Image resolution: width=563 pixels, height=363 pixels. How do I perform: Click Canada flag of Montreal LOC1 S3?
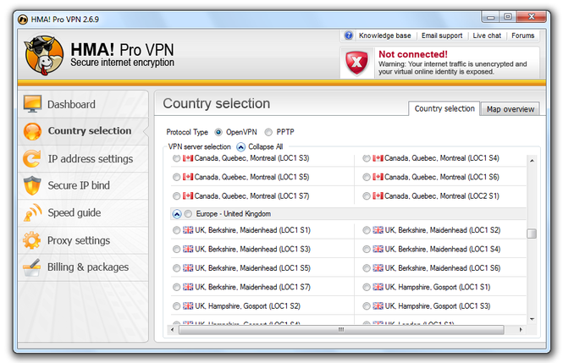point(188,158)
